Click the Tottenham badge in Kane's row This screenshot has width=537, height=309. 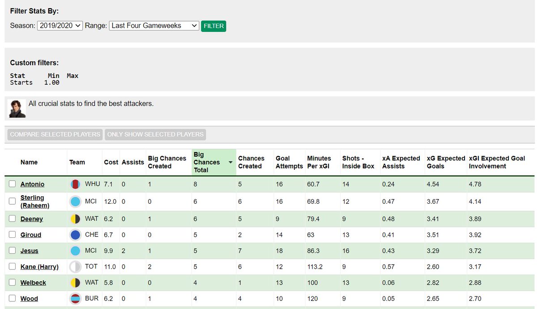click(76, 266)
